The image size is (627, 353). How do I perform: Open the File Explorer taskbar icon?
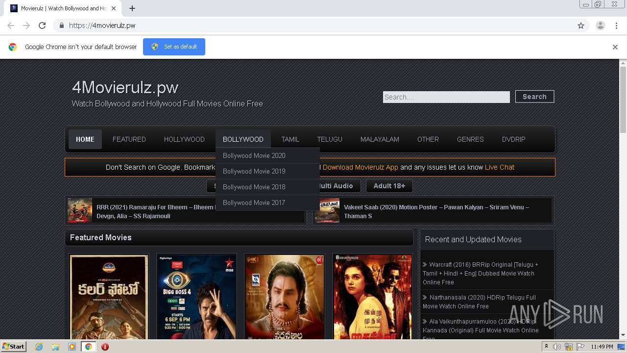point(55,347)
